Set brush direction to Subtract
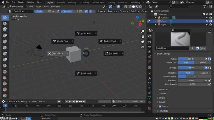 coord(203,73)
